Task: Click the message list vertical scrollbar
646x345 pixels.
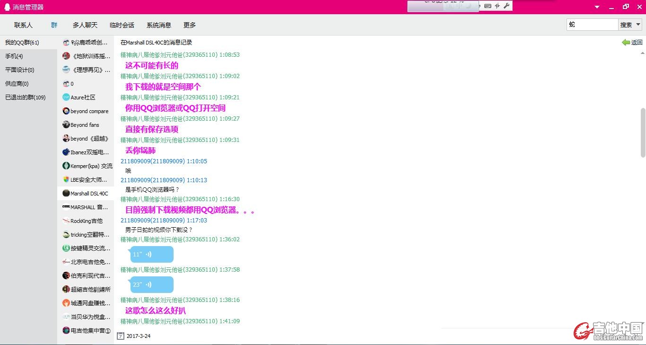Action: (x=643, y=133)
